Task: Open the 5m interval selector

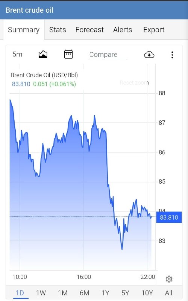Action: click(x=17, y=54)
